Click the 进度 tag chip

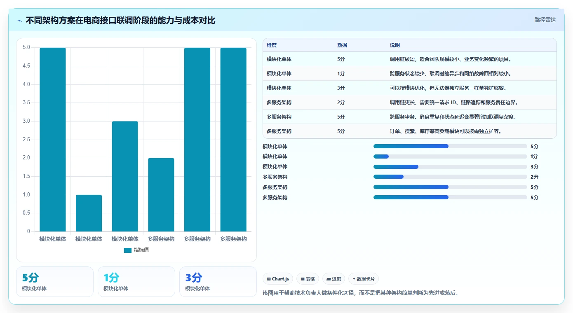[x=333, y=279]
